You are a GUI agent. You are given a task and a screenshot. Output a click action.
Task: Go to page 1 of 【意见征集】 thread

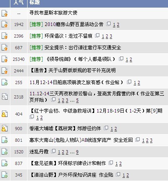117,164
